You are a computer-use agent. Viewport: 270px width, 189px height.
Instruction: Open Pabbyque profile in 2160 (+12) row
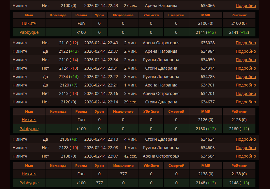(29, 129)
